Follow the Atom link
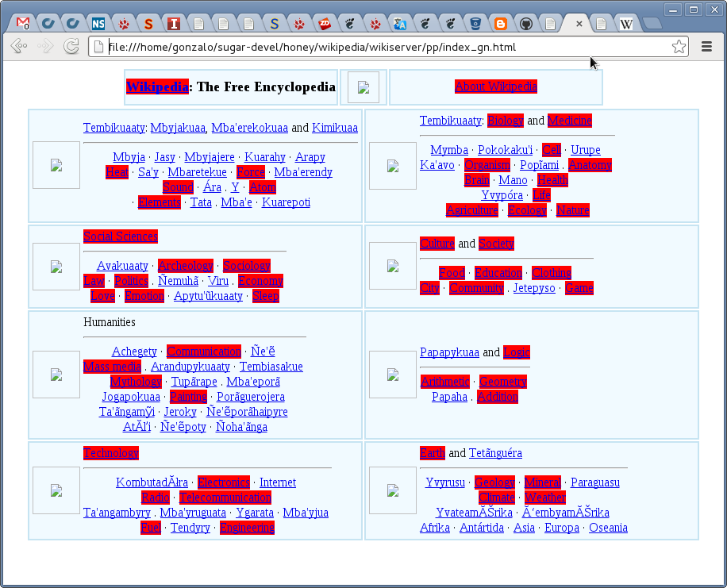 pos(263,187)
